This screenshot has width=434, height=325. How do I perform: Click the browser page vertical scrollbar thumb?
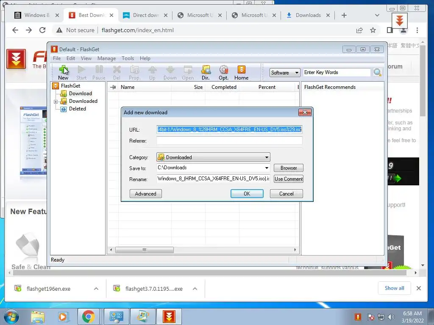[423, 80]
